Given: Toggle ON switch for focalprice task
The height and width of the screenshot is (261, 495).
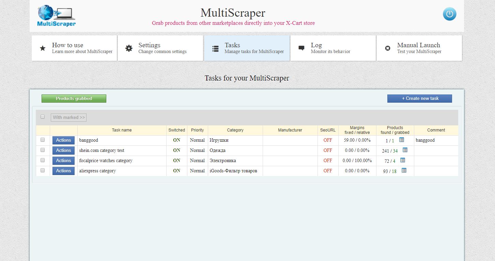Looking at the screenshot, I should pyautogui.click(x=176, y=160).
